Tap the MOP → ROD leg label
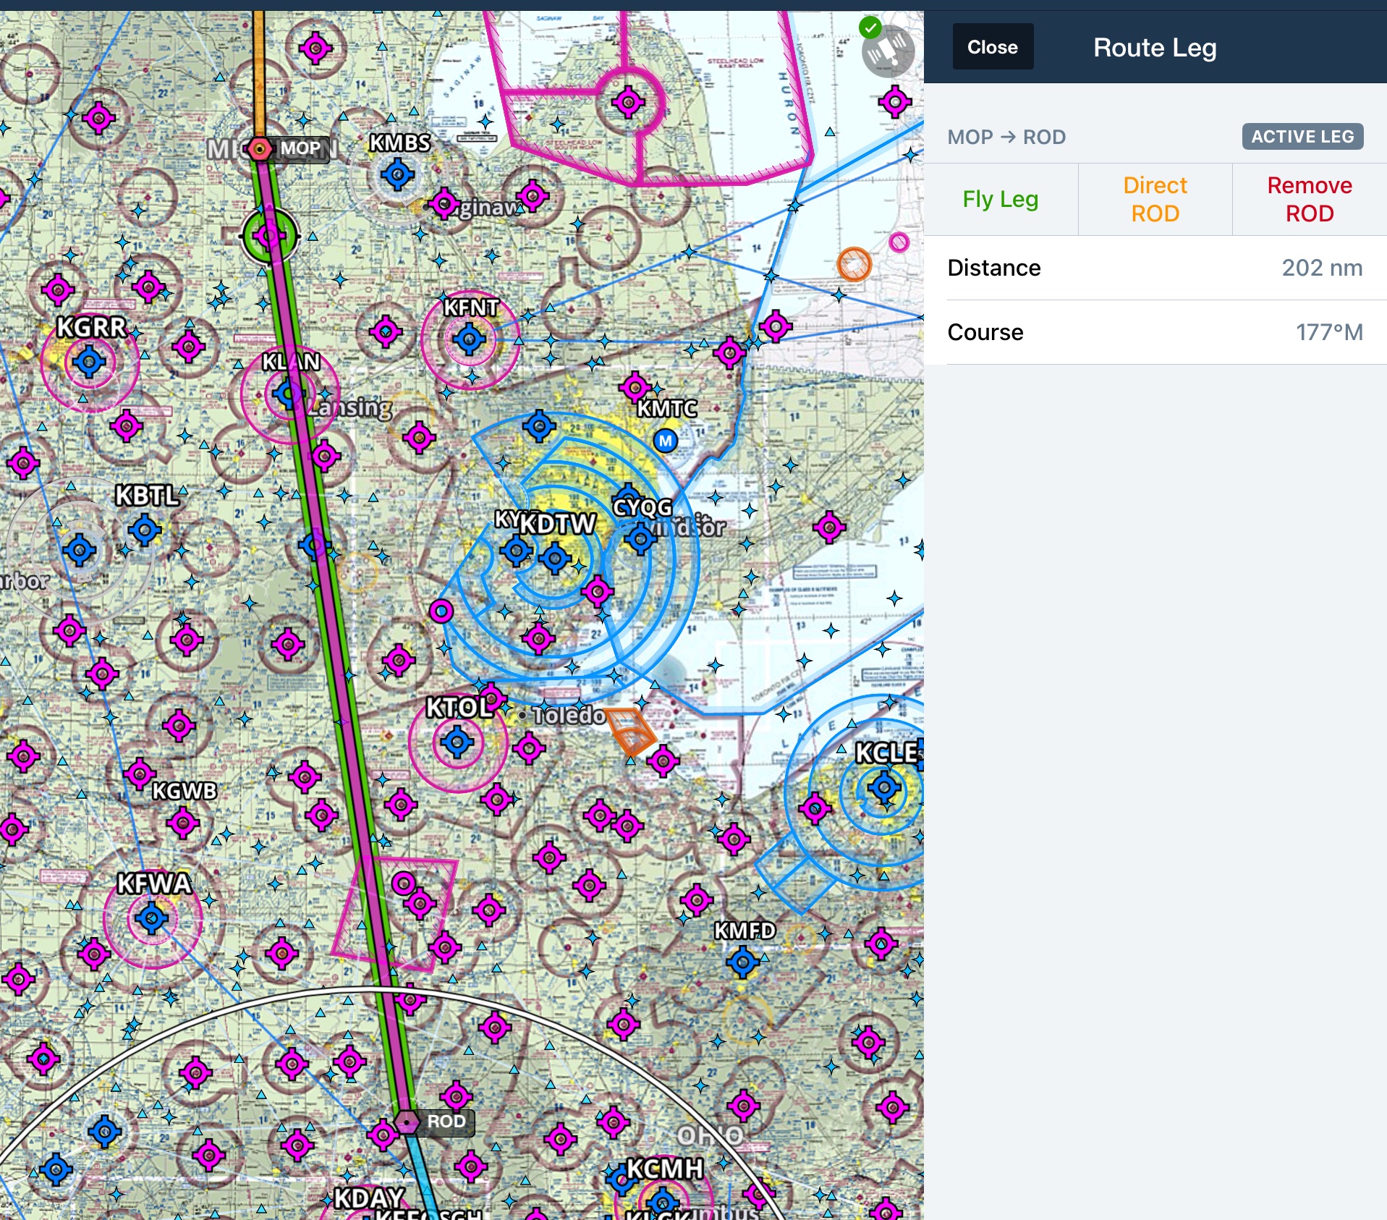The image size is (1387, 1220). pos(1006,137)
